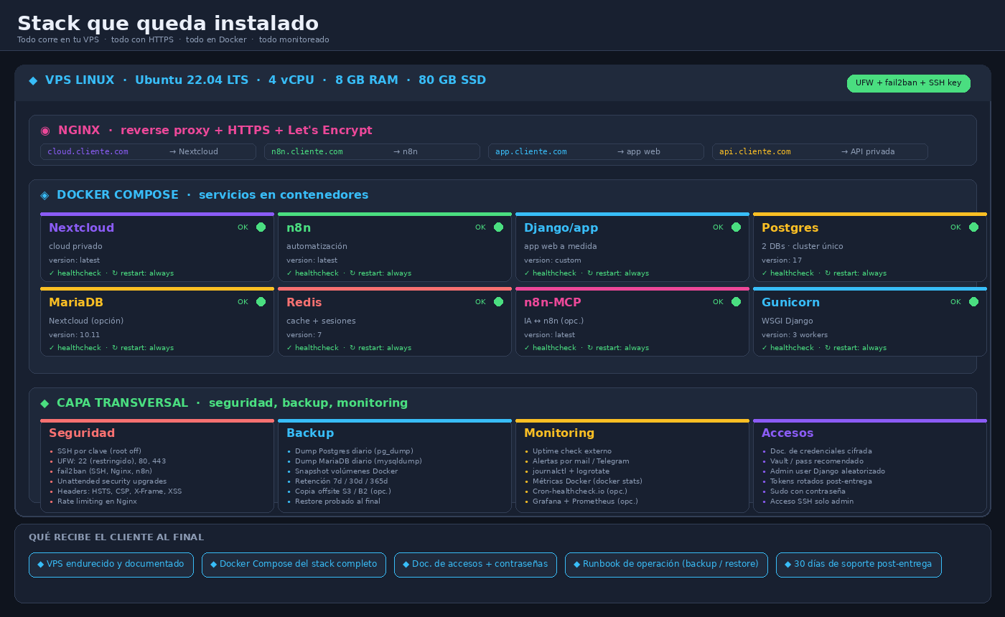The height and width of the screenshot is (617, 1005).
Task: Click 30 días de soporte post-entrega chip
Action: (x=859, y=565)
